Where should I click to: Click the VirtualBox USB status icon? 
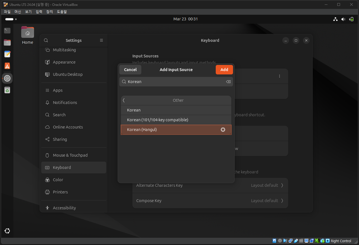coord(296,241)
